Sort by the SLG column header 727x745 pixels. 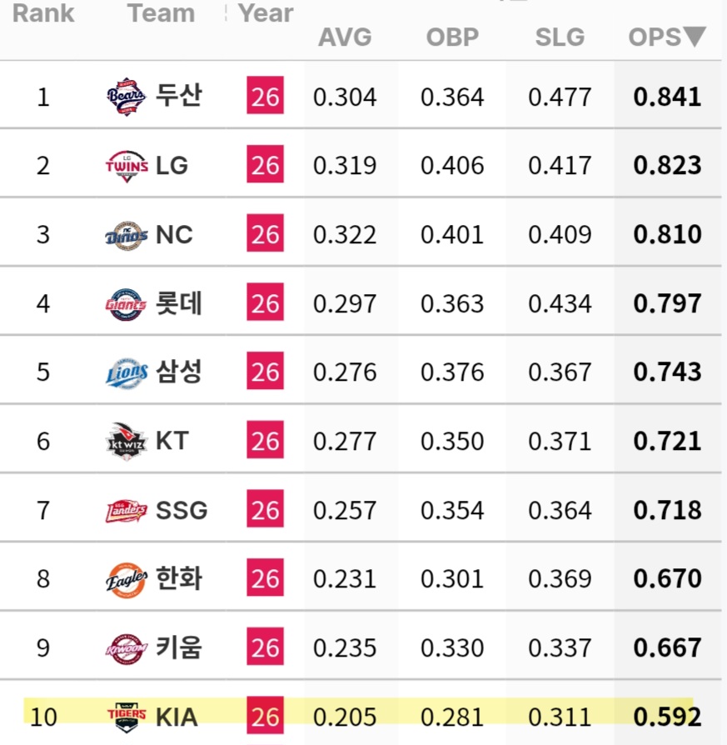click(x=560, y=37)
